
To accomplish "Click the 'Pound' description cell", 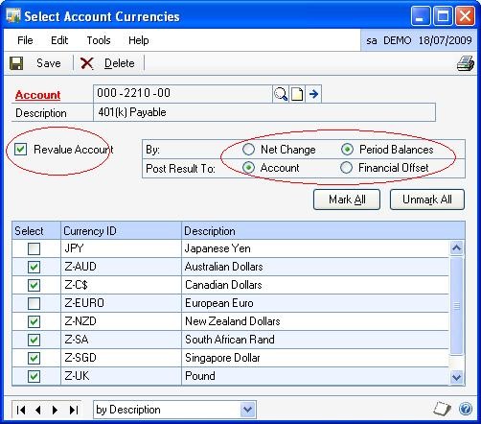I will click(315, 376).
